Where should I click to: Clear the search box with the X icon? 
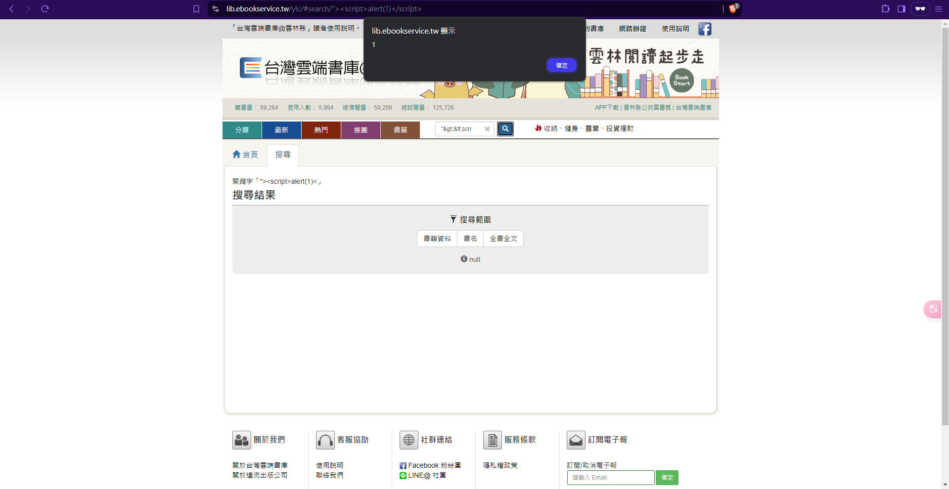[487, 129]
